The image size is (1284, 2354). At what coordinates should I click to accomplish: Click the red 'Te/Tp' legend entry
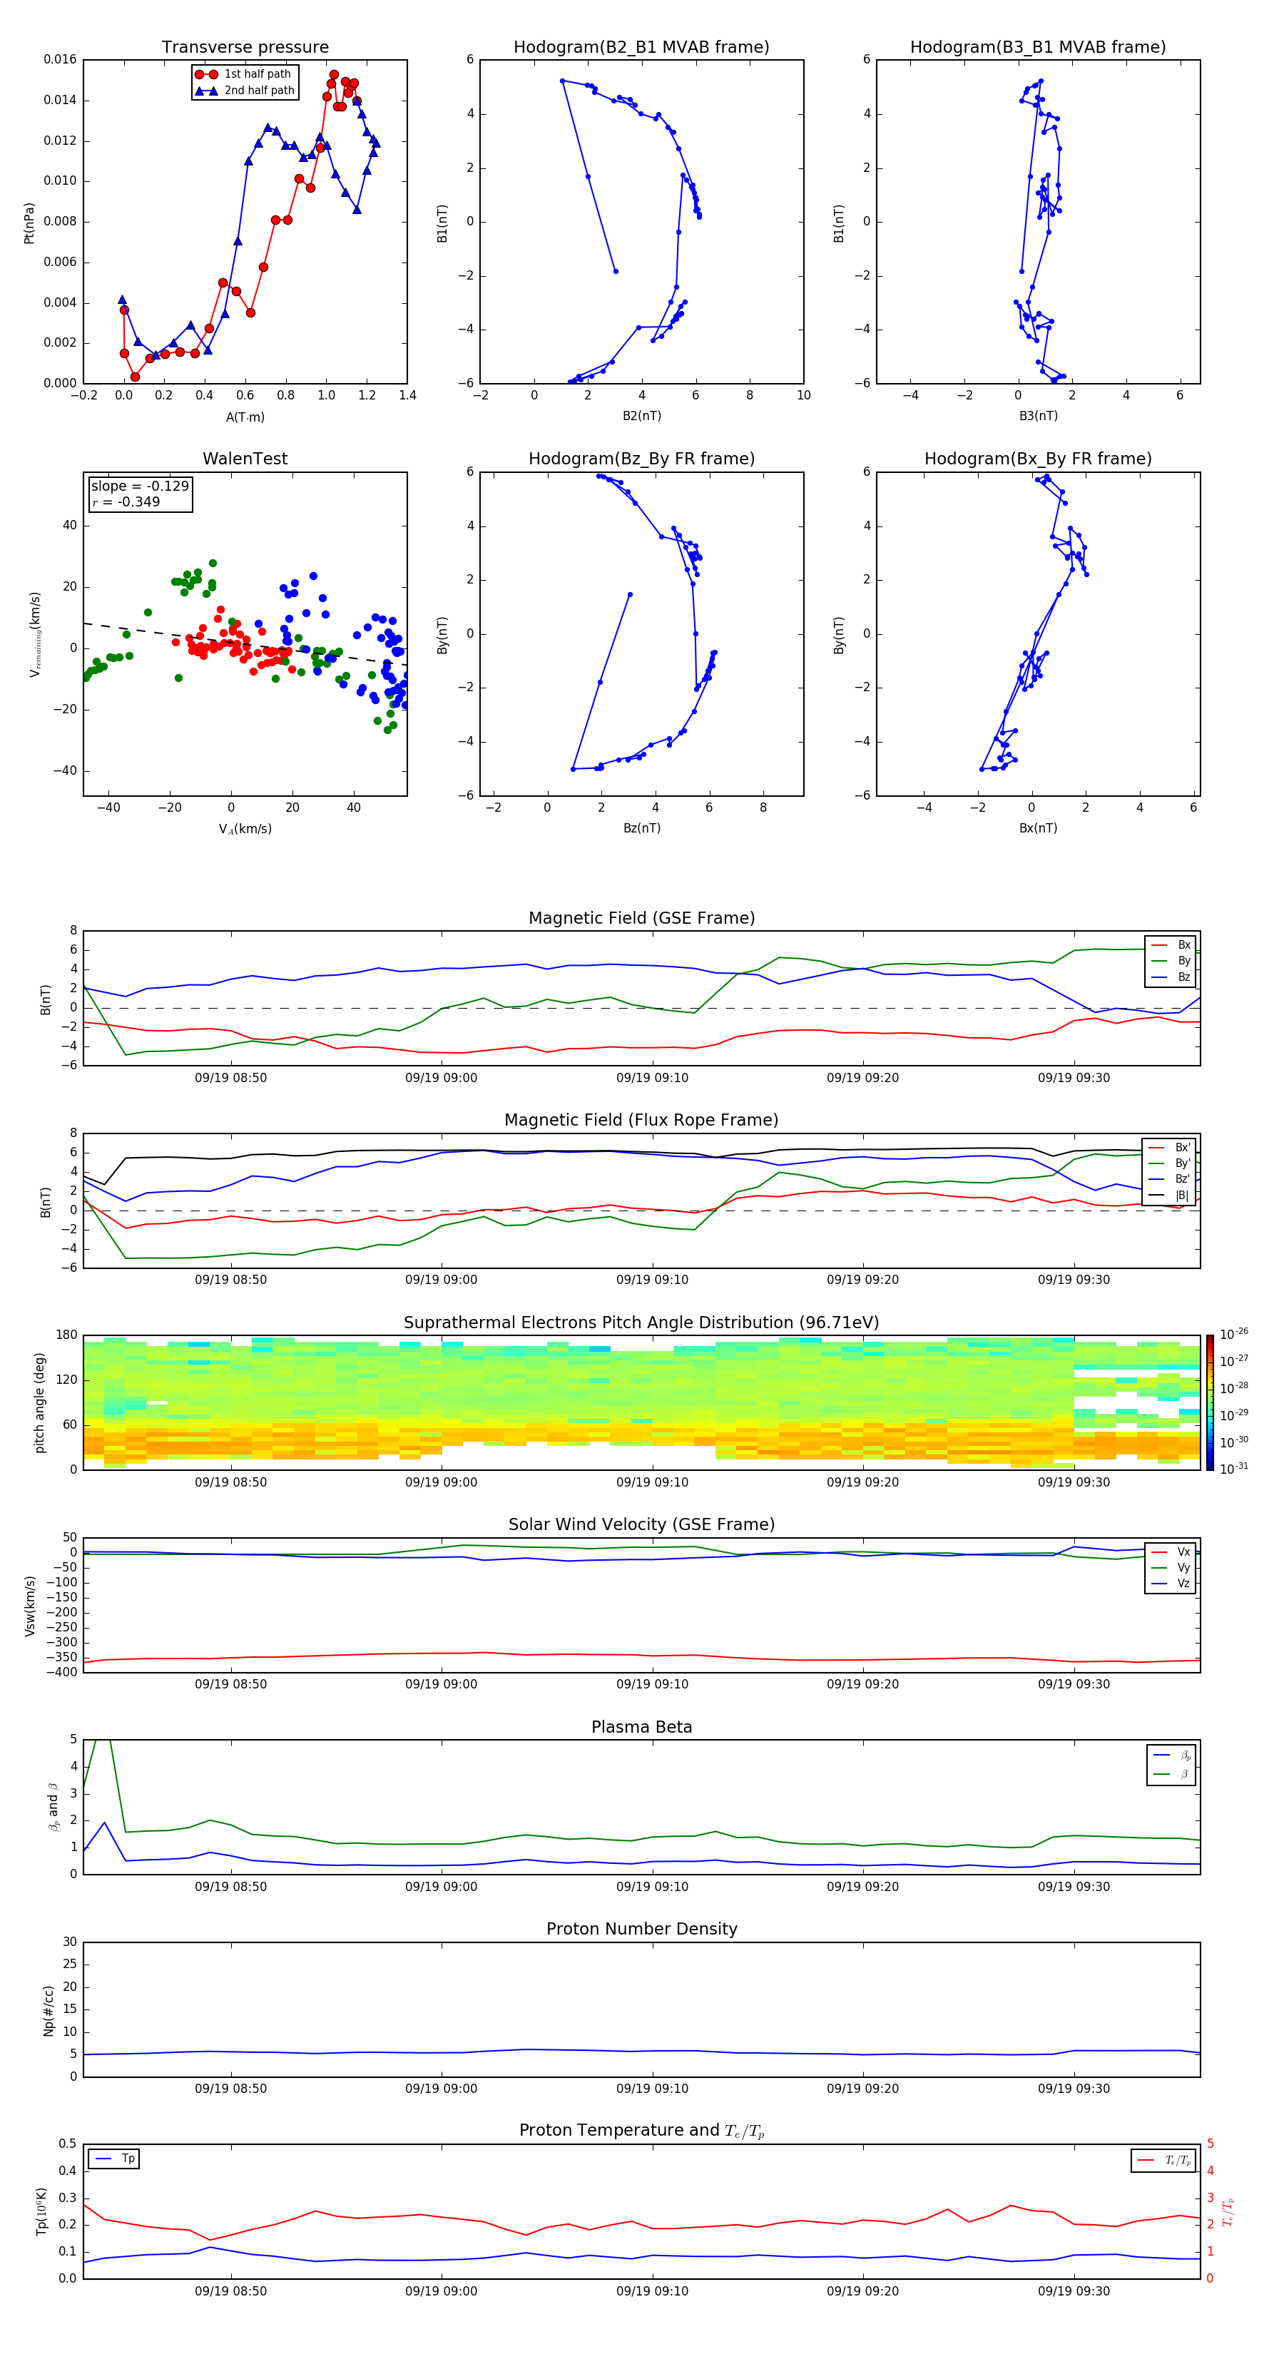coord(1166,2160)
